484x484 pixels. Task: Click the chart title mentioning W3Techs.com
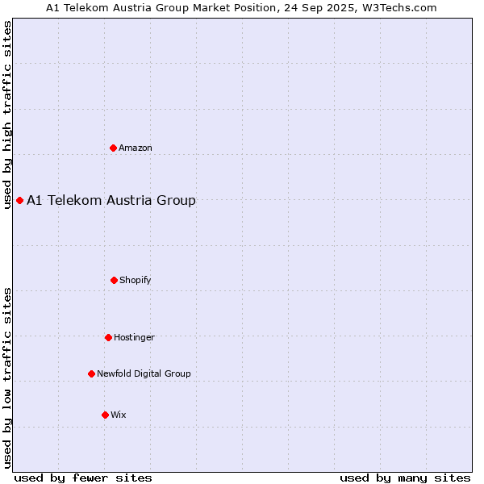click(x=241, y=8)
